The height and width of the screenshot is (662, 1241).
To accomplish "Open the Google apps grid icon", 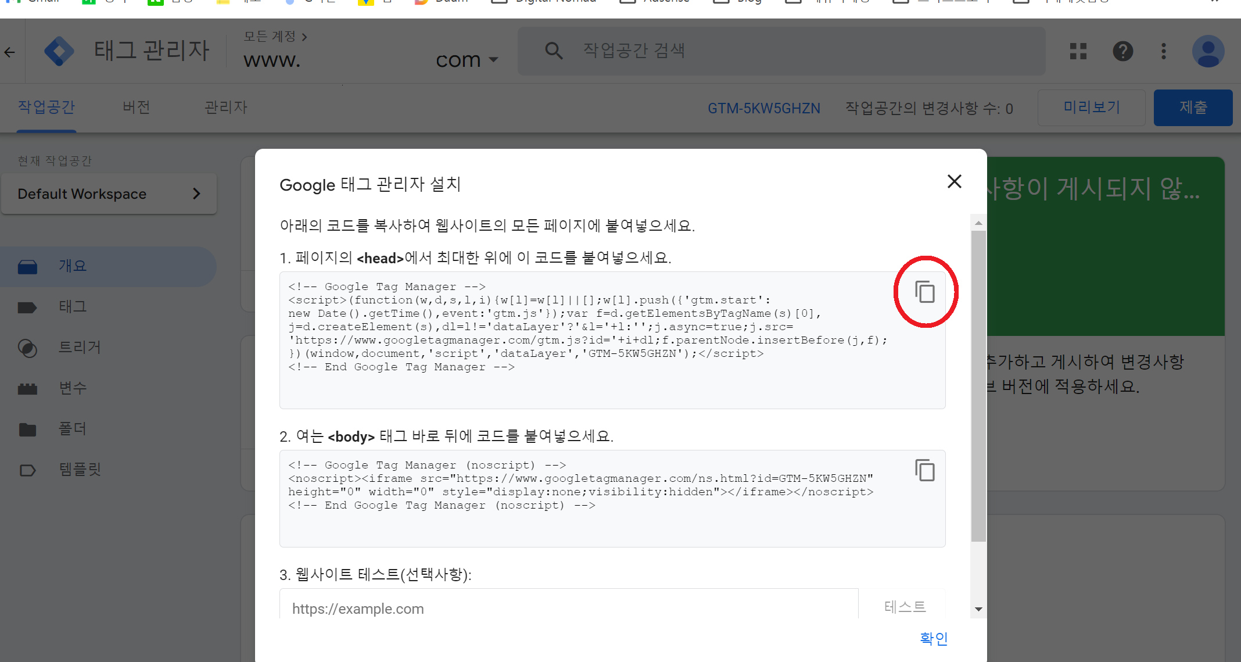I will coord(1078,51).
